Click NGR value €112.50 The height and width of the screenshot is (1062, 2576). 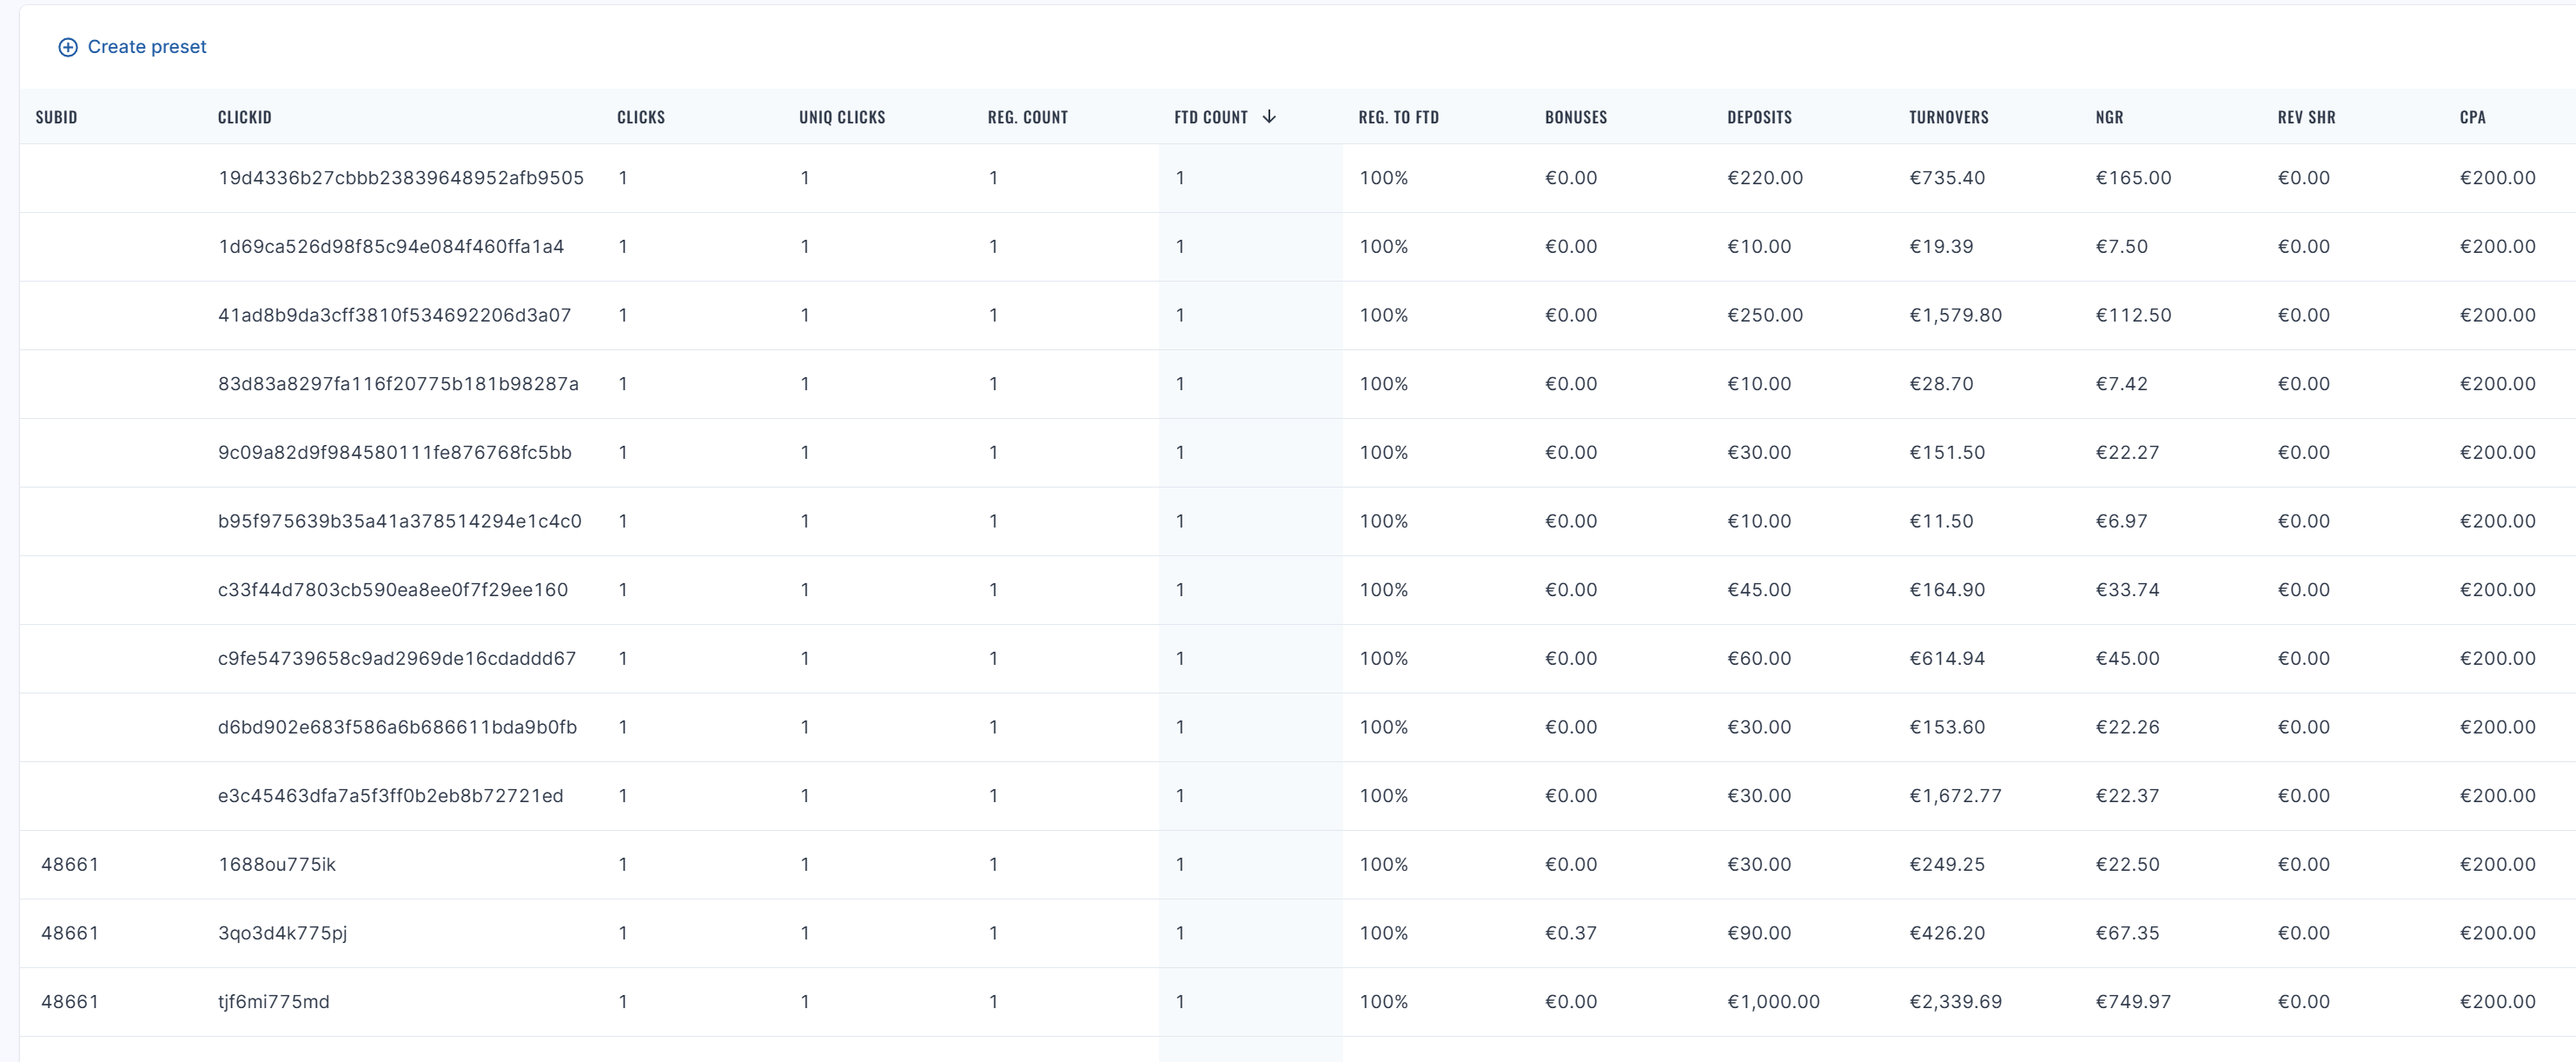pyautogui.click(x=2133, y=315)
